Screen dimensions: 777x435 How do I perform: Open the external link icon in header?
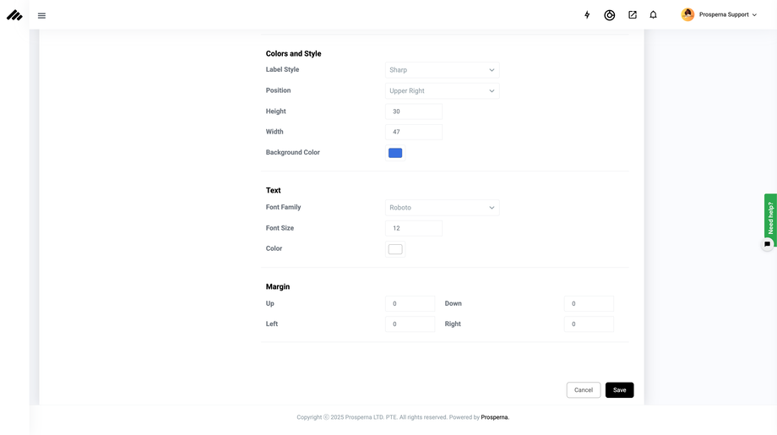coord(632,15)
